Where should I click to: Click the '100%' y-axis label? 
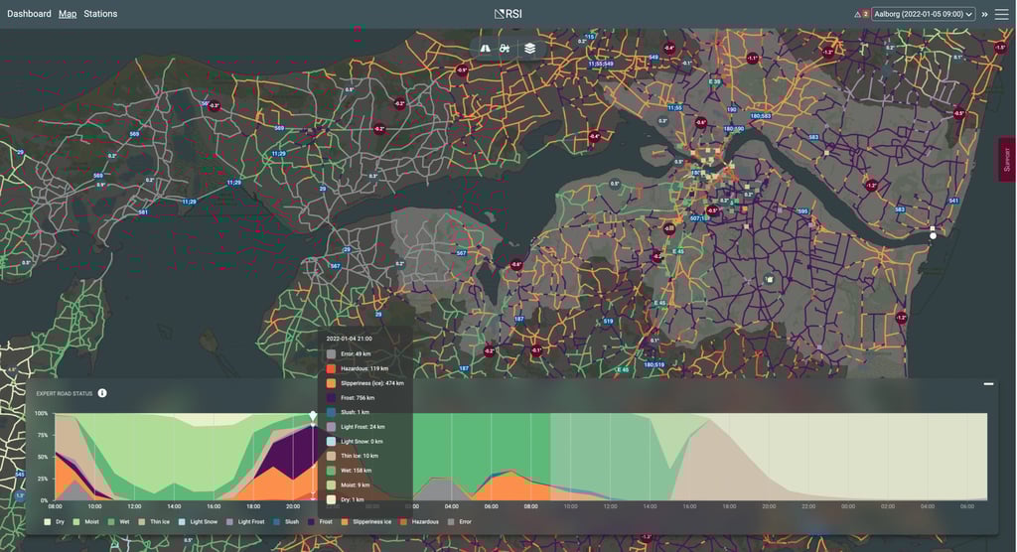point(41,413)
